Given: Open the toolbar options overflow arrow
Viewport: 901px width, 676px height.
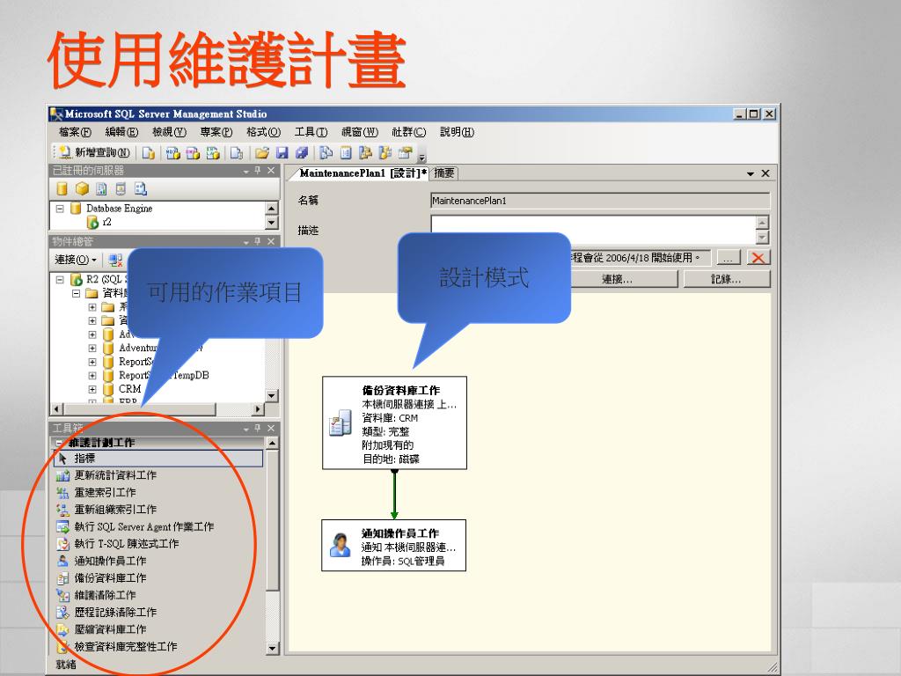Looking at the screenshot, I should [422, 157].
